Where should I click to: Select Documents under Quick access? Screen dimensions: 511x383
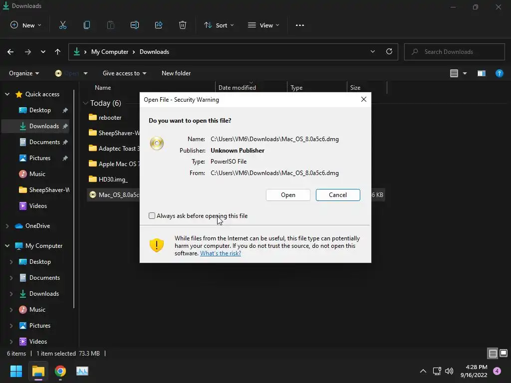coord(38,142)
